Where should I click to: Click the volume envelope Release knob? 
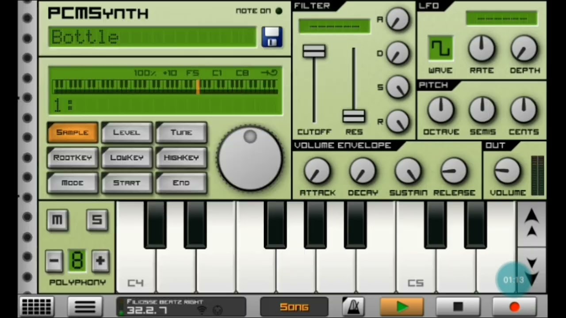coord(454,171)
